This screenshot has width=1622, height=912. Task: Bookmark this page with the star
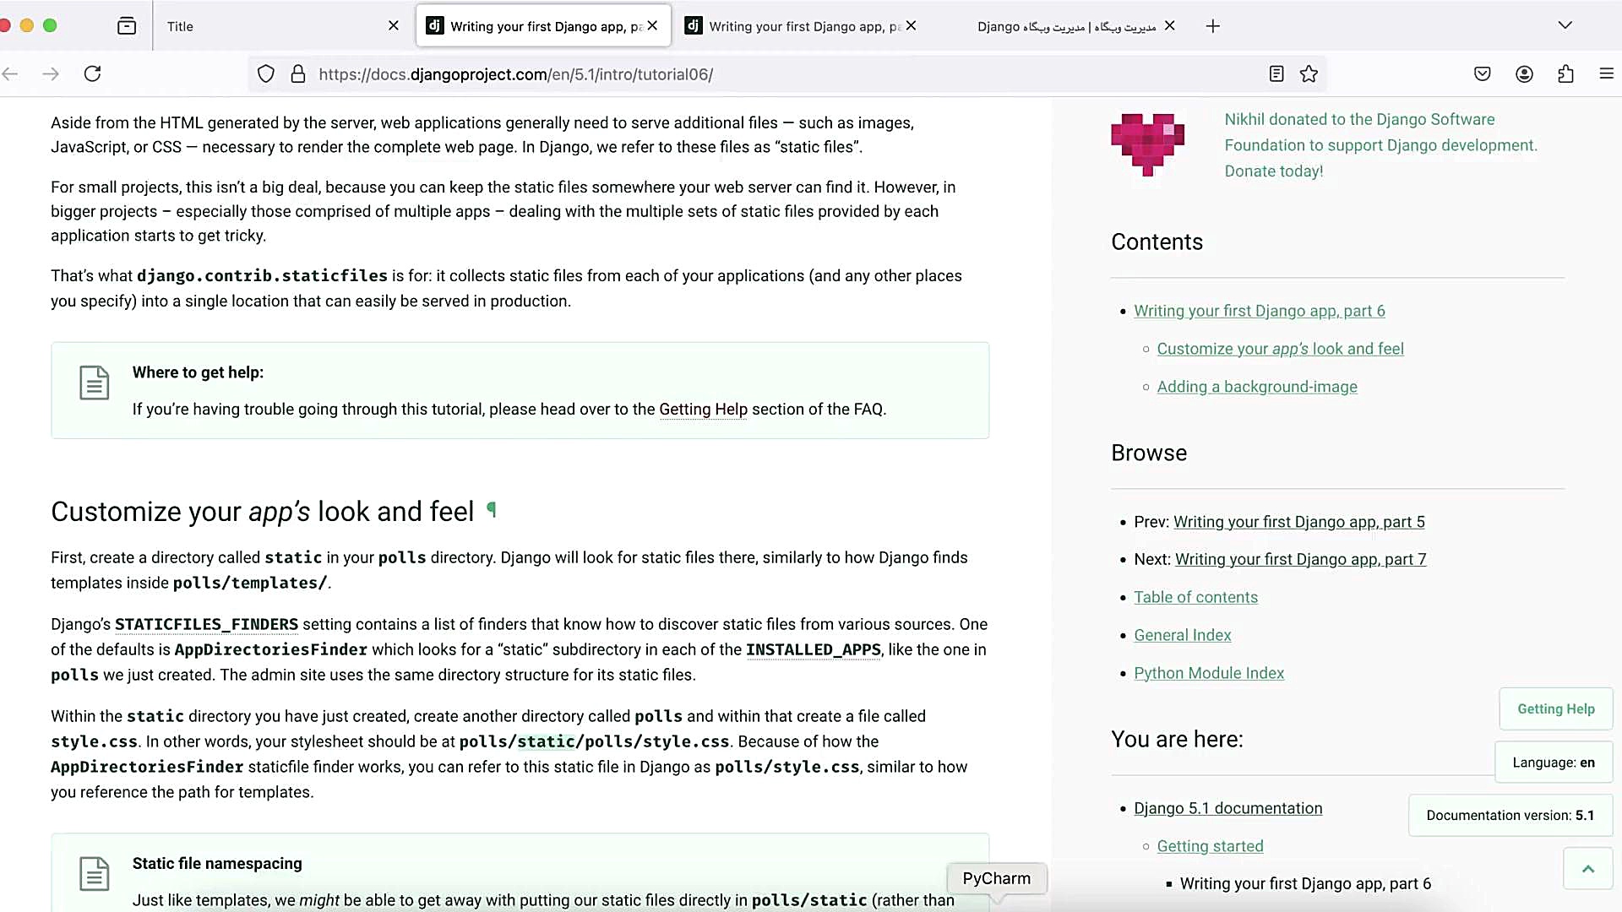[1309, 74]
